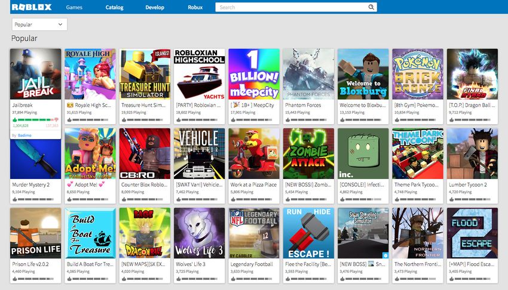Click the search magnifier icon
508x290 pixels.
click(371, 7)
